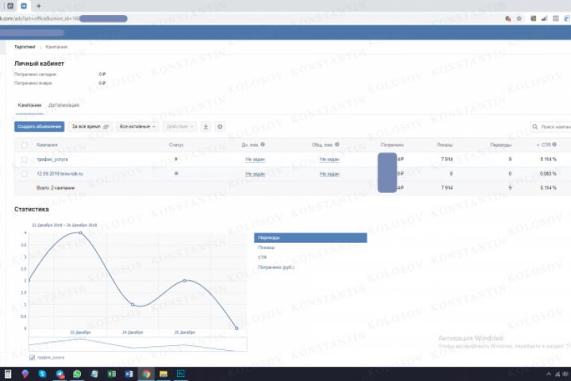Image resolution: width=571 pixels, height=381 pixels.
Task: Show hidden tray icons chevron
Action: (x=549, y=374)
